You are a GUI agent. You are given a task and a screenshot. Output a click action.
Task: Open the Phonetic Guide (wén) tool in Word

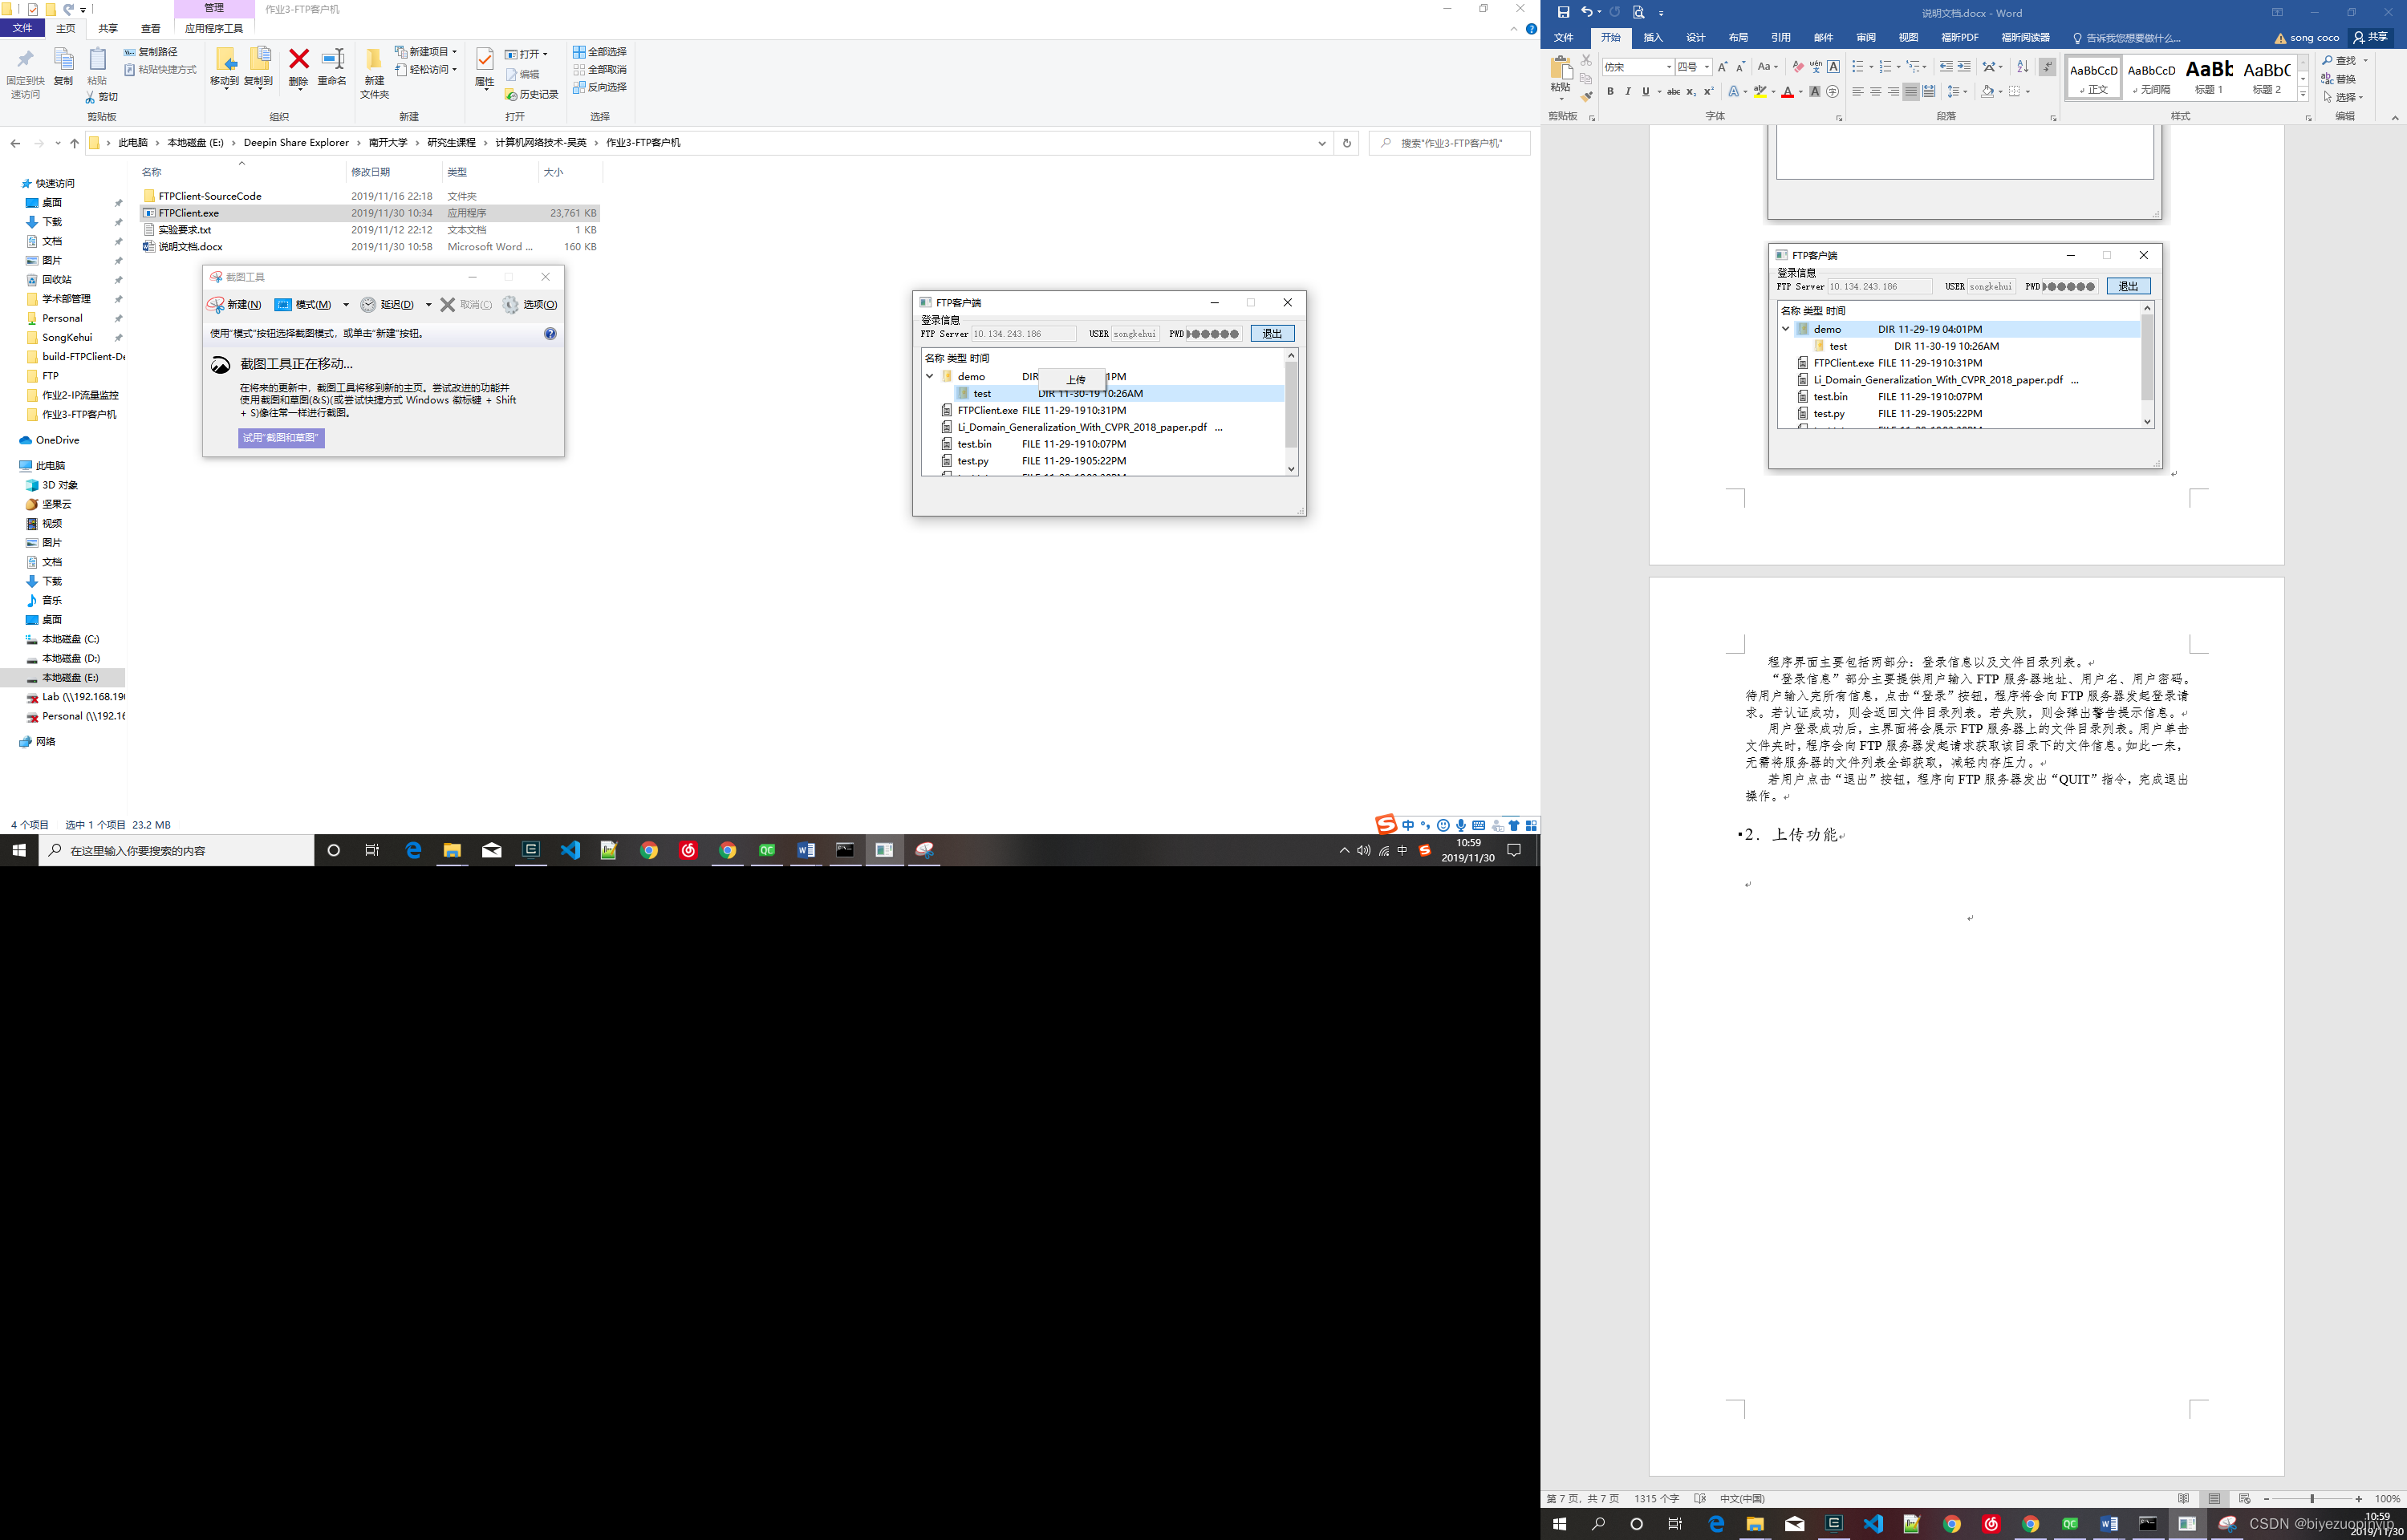click(x=1816, y=66)
